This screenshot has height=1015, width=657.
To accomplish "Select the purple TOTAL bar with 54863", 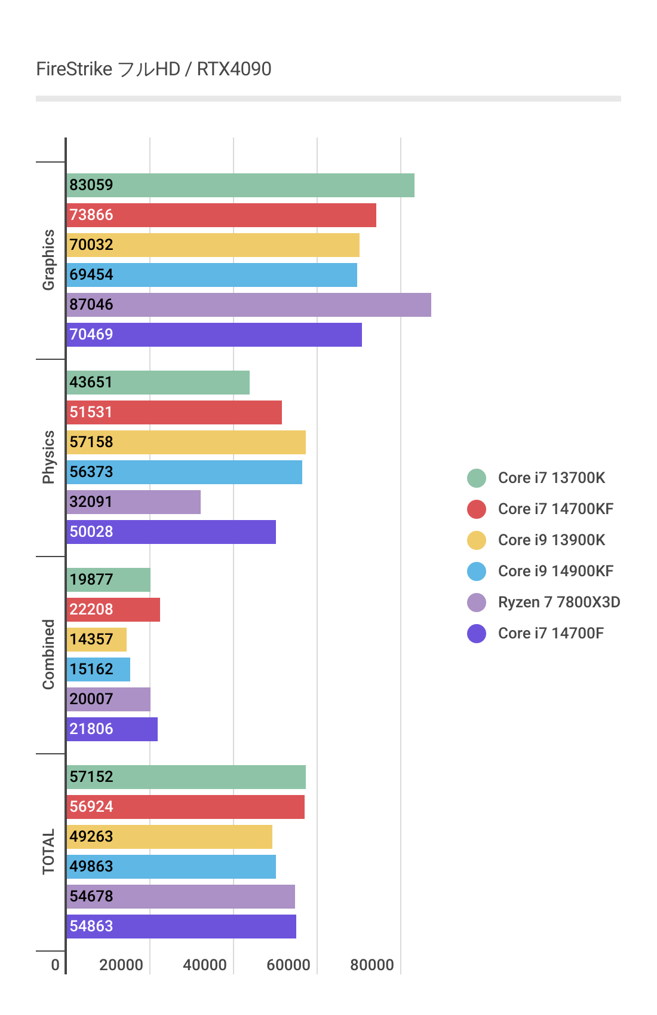I will pyautogui.click(x=181, y=927).
